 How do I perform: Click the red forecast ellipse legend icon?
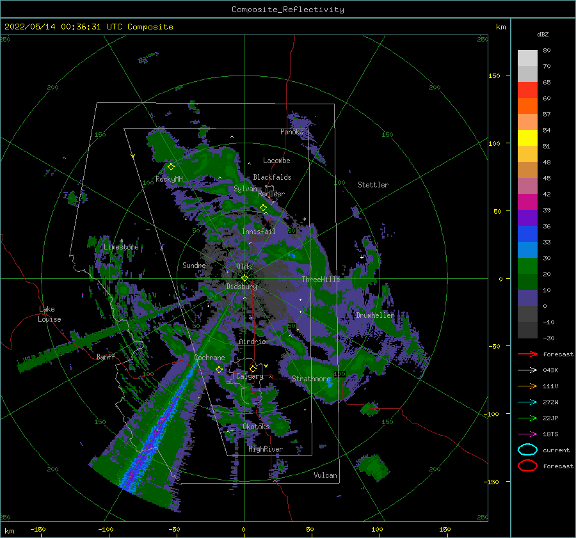tap(527, 466)
